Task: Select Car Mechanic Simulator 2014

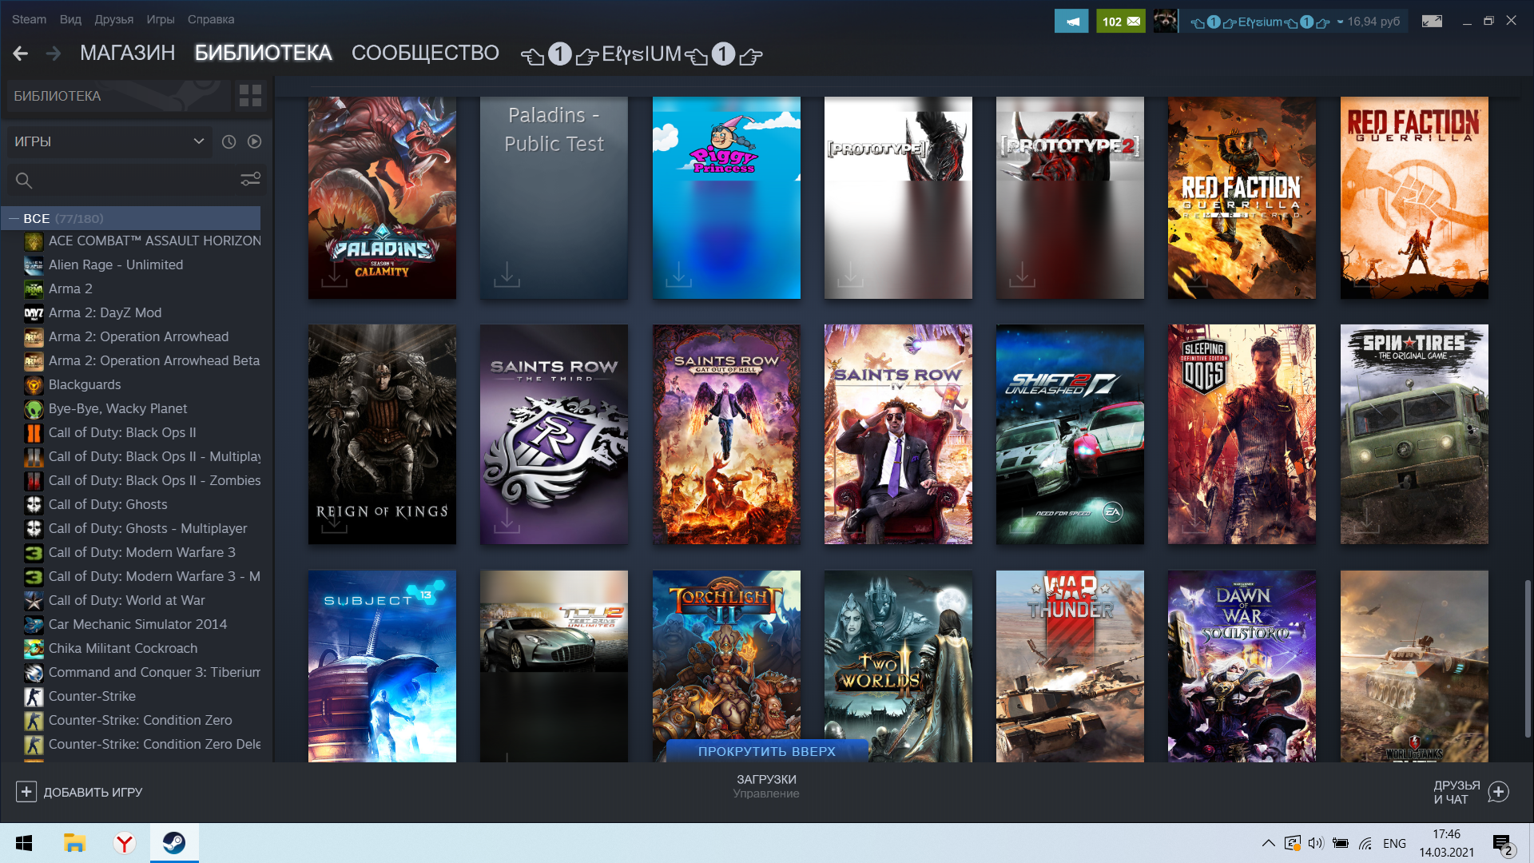Action: pyautogui.click(x=137, y=624)
